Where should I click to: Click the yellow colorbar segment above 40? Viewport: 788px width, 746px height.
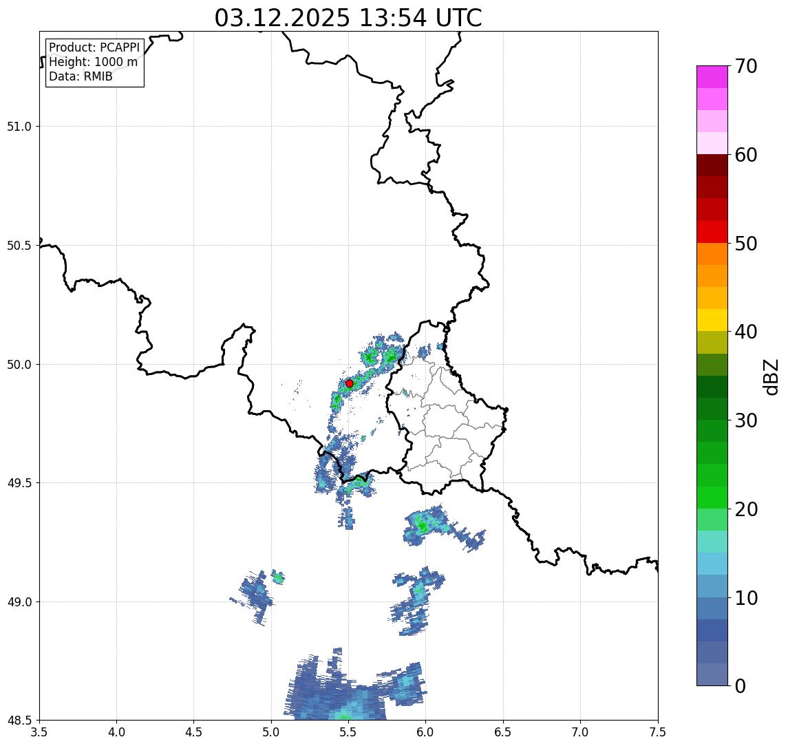coord(712,320)
